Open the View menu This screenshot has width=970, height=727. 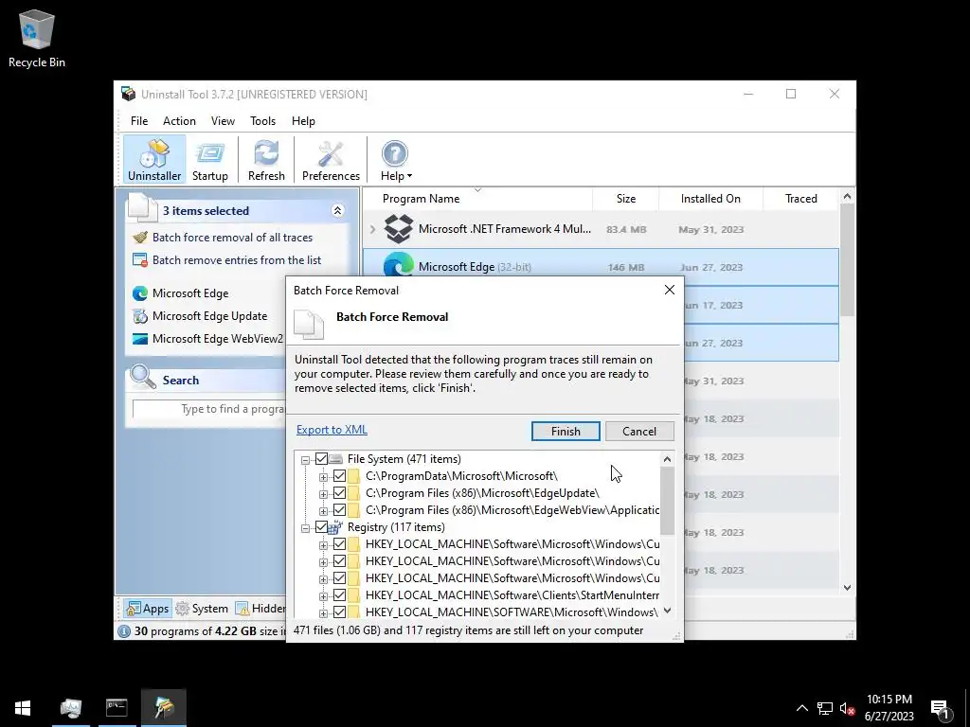point(223,121)
